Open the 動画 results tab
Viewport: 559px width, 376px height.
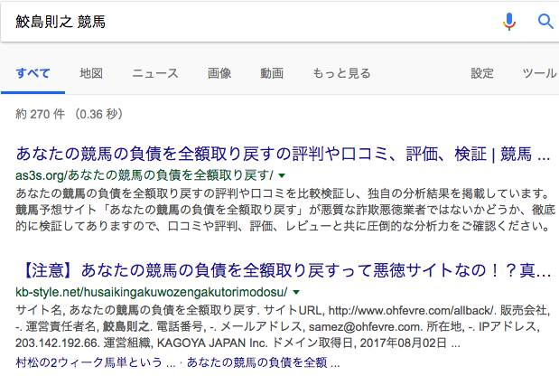pyautogui.click(x=272, y=73)
